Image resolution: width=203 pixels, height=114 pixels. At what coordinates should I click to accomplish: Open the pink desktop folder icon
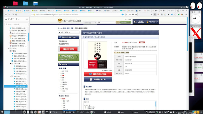(15, 3)
